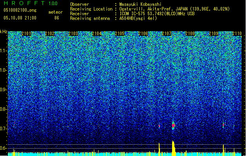Click the 1.0 kHz axis label
The image size is (246, 156).
[x=3, y=70]
